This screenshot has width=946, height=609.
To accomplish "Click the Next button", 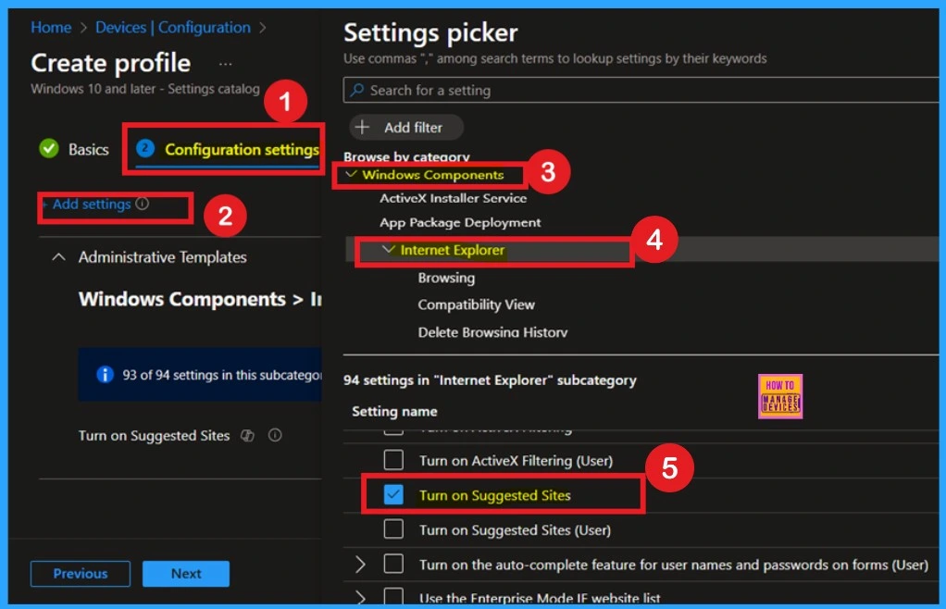I will [186, 574].
